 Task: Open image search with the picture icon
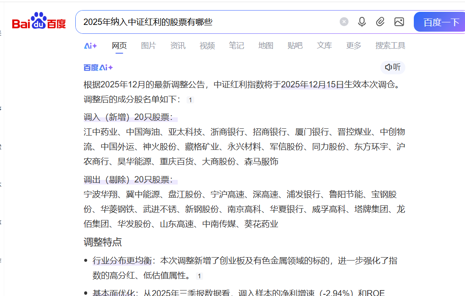[x=399, y=22]
